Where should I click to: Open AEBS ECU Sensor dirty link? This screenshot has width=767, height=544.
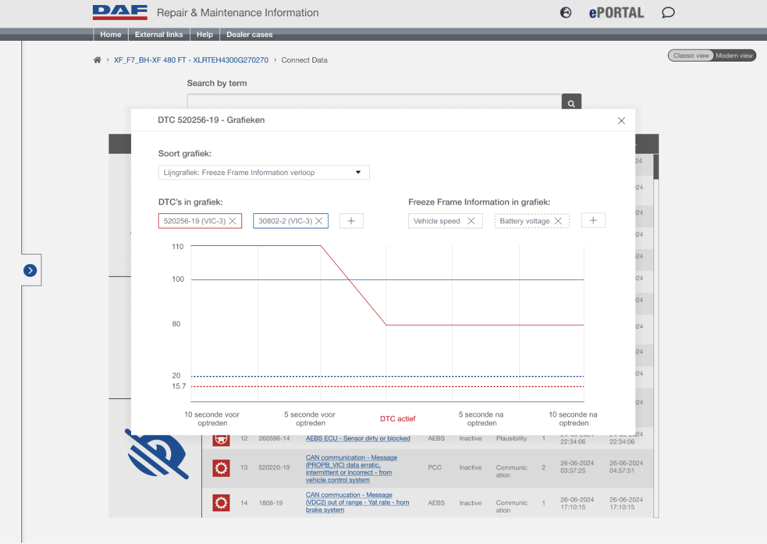(x=357, y=439)
